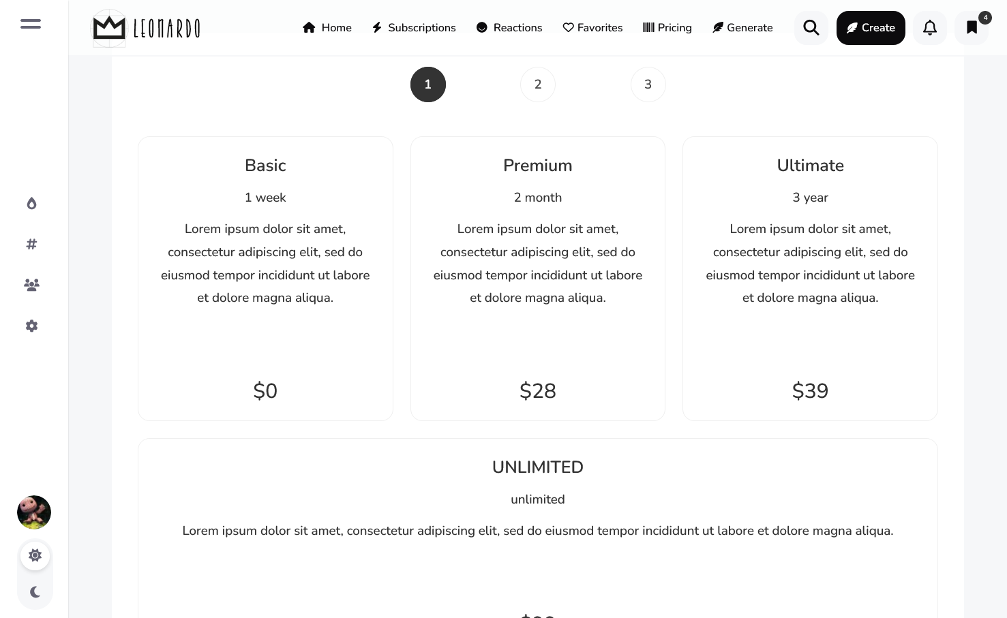
Task: Open the Subscriptions menu item
Action: pyautogui.click(x=414, y=28)
